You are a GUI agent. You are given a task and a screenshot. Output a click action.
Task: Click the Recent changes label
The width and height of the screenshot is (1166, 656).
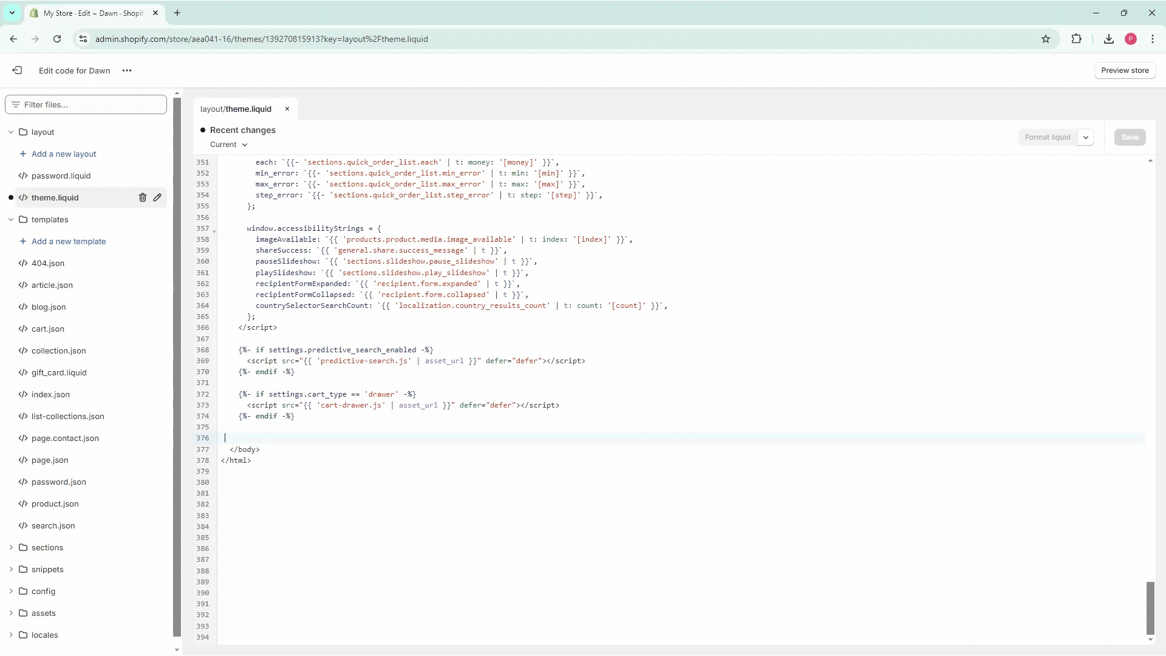pyautogui.click(x=243, y=130)
